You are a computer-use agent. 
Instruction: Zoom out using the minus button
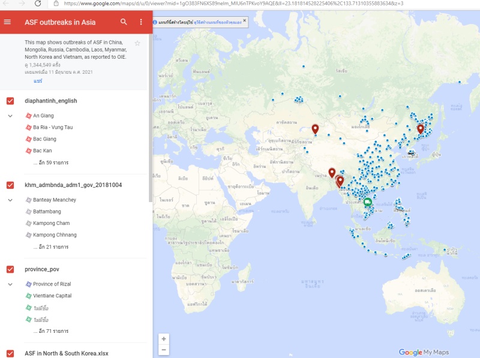(164, 350)
